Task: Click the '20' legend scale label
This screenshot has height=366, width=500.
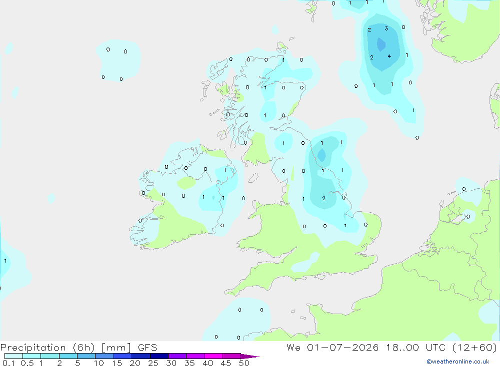Action: (x=135, y=363)
